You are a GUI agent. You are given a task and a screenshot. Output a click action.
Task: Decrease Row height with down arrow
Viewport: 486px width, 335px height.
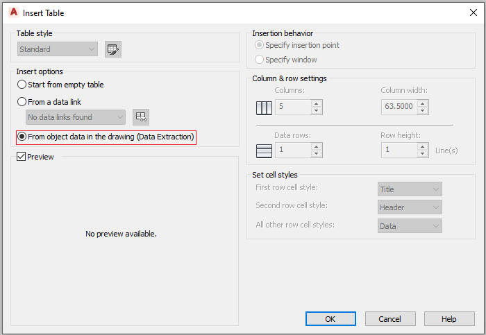coord(422,153)
